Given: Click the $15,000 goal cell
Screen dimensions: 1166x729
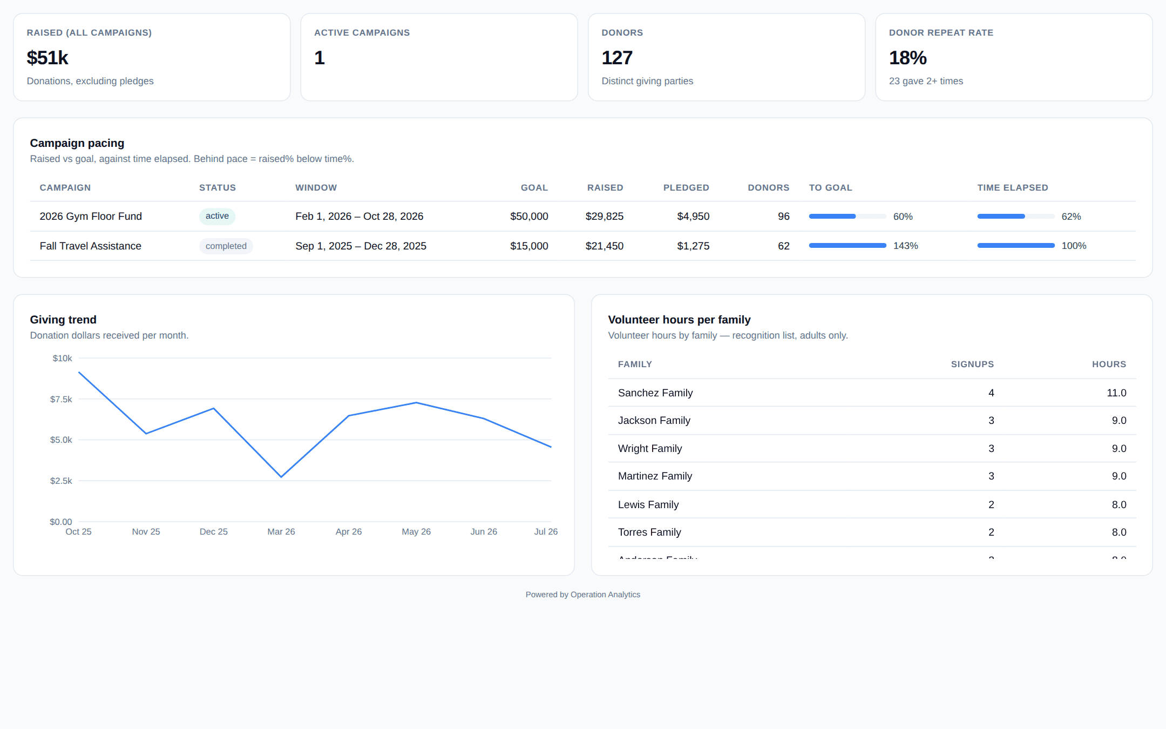Looking at the screenshot, I should coord(529,246).
